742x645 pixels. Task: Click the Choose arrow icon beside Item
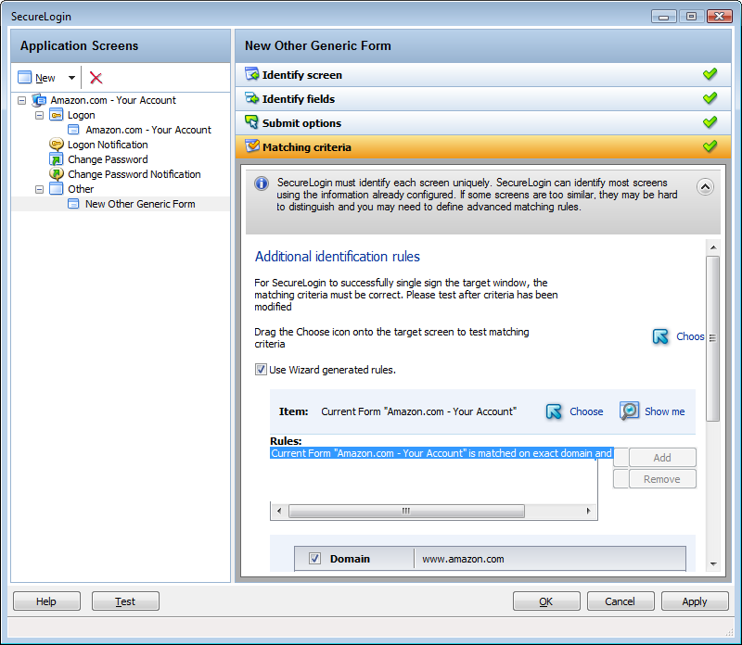click(x=555, y=411)
